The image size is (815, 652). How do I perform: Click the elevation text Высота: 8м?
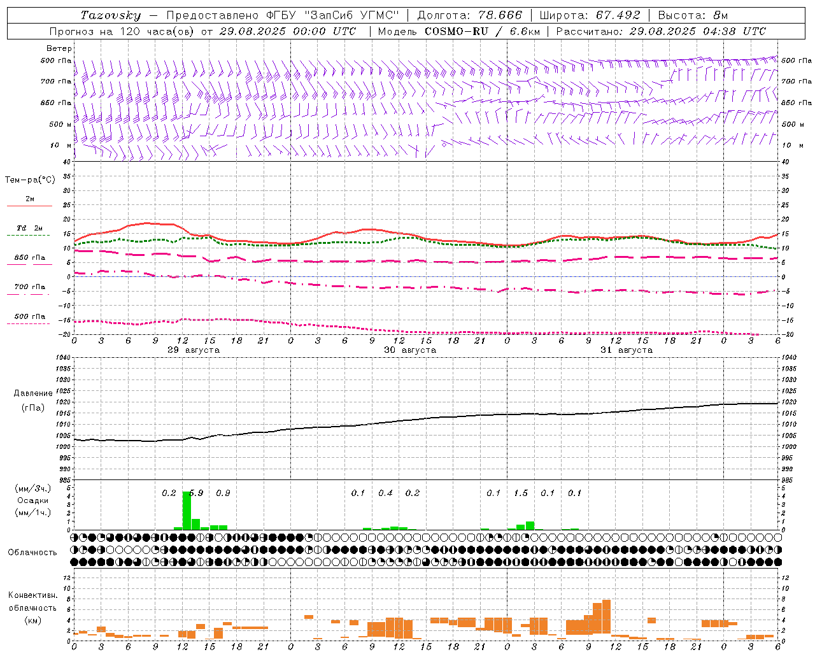(x=693, y=15)
